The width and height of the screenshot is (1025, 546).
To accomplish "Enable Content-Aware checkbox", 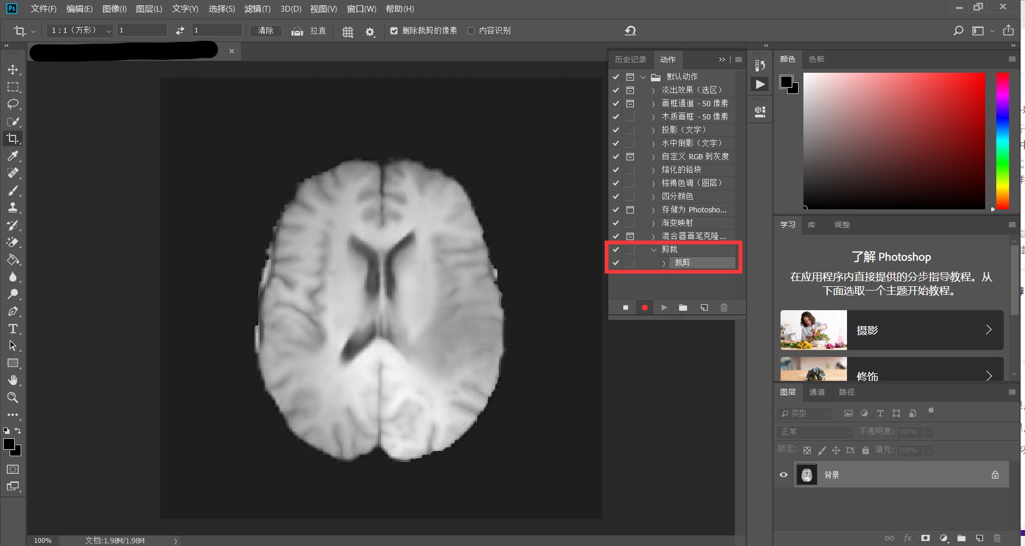I will [x=471, y=31].
